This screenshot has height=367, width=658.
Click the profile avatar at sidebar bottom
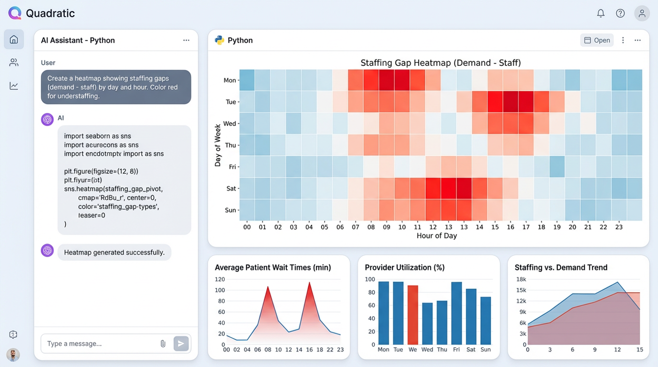click(x=13, y=355)
